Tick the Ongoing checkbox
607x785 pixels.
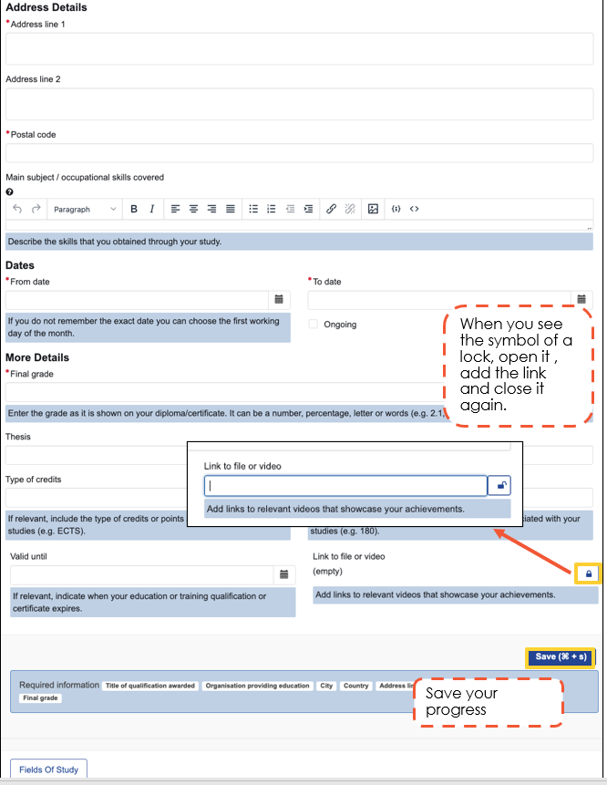pyautogui.click(x=314, y=324)
